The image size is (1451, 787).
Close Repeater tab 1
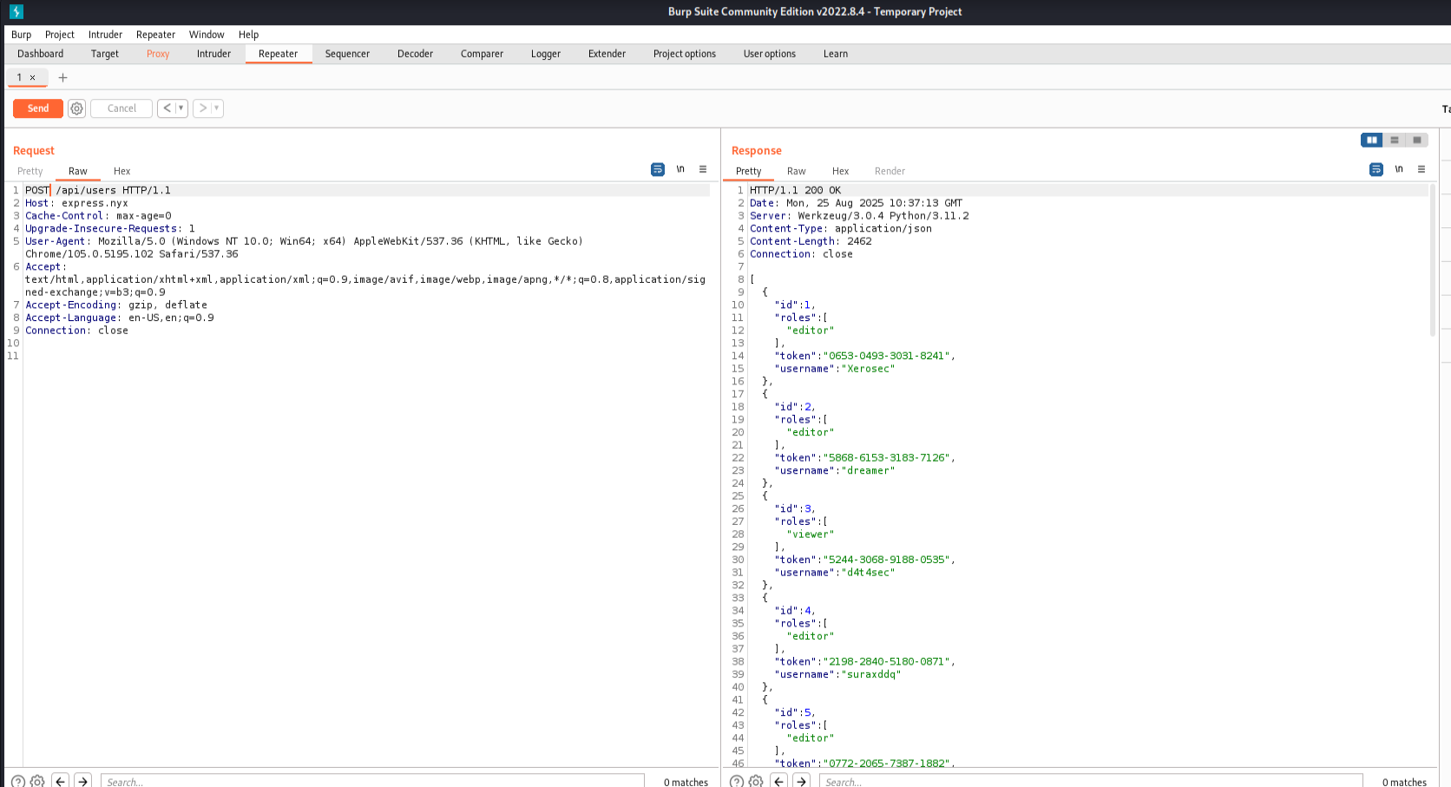(33, 77)
